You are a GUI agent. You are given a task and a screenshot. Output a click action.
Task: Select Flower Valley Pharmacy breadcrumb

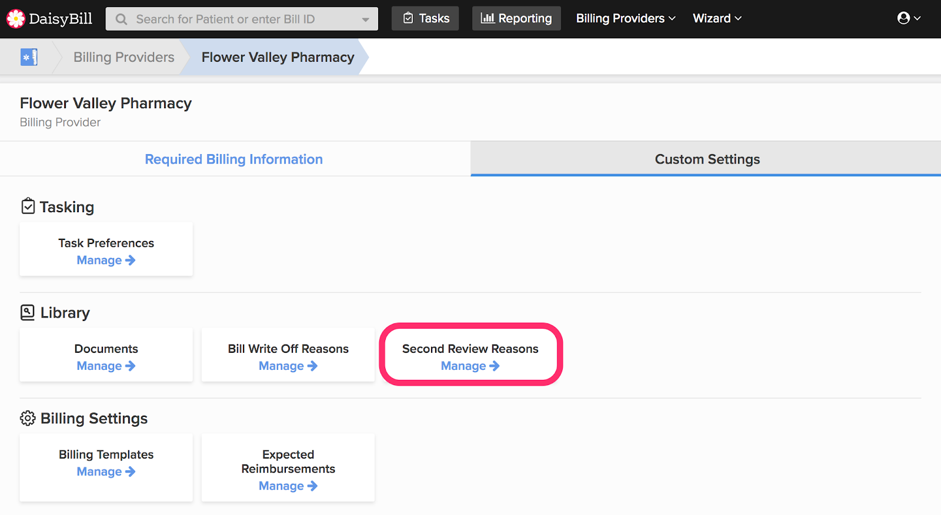click(278, 57)
